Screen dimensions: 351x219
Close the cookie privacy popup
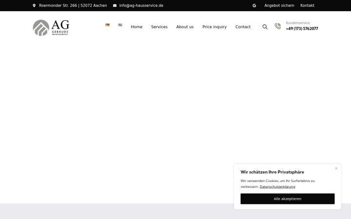(x=336, y=168)
